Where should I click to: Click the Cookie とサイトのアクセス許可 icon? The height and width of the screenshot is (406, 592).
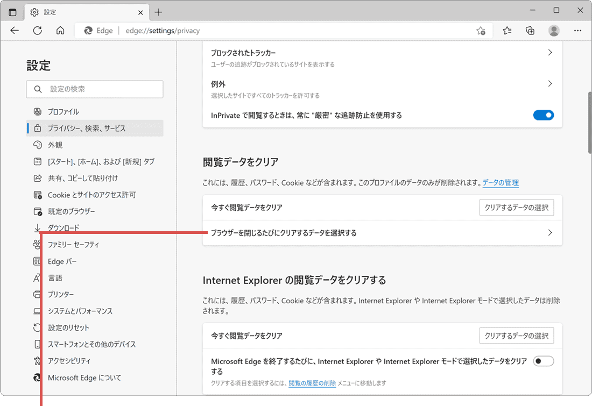click(x=38, y=195)
